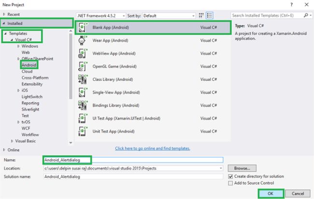Click the Single-View App (Android) icon
Viewport: 314px width, 199px height.
click(x=83, y=92)
